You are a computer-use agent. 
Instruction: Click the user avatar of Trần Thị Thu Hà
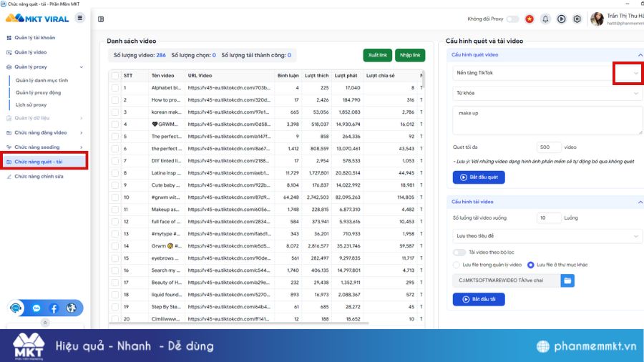597,19
